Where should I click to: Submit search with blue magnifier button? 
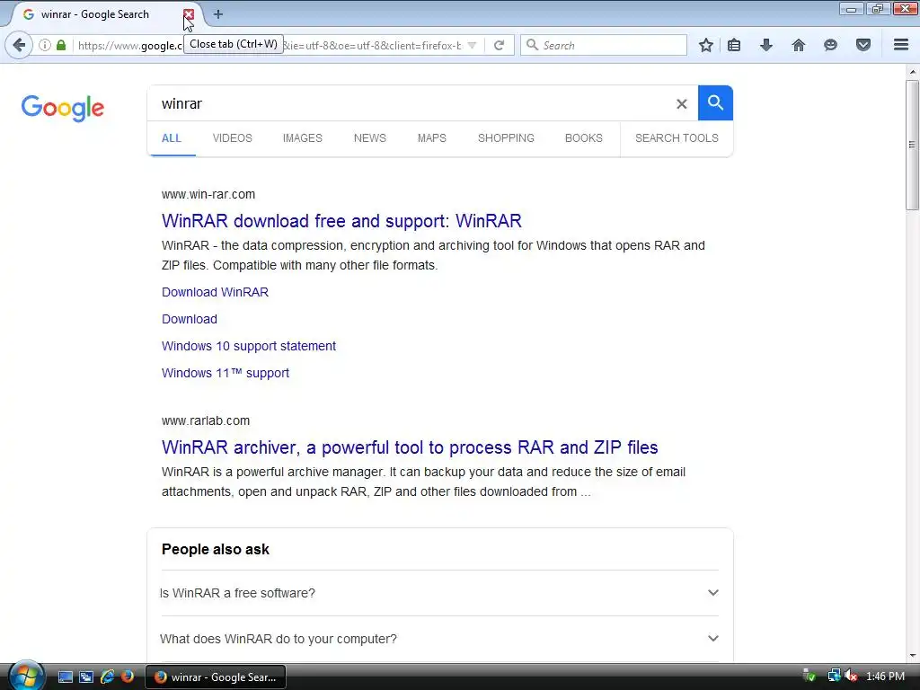(715, 102)
